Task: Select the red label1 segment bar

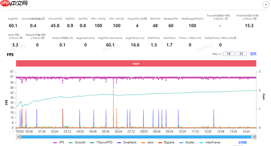Action: point(136,64)
